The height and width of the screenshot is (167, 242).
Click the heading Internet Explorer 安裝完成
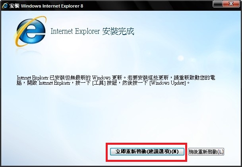[92, 31]
